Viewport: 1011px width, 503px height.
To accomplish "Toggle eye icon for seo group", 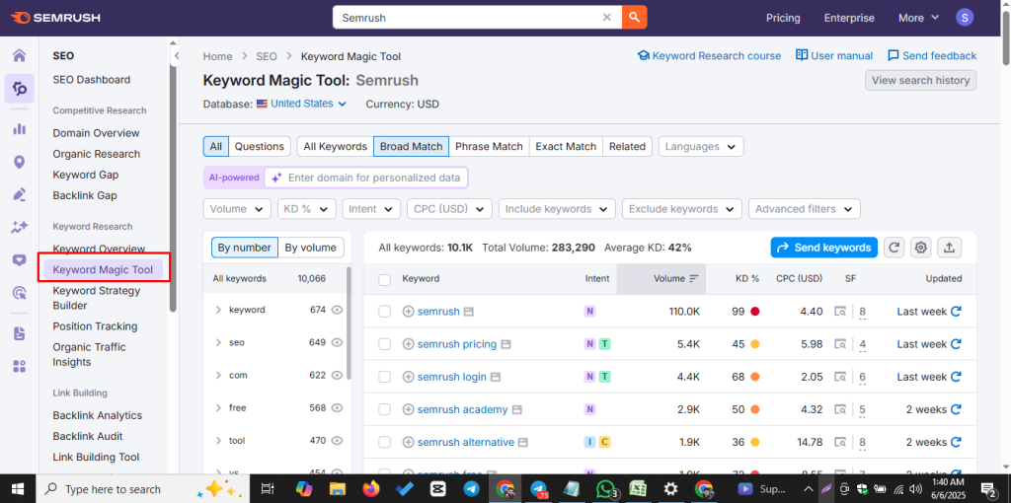I will coord(337,342).
